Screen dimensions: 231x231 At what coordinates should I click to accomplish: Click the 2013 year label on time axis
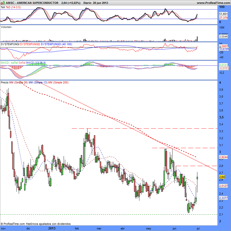[x=52, y=228]
